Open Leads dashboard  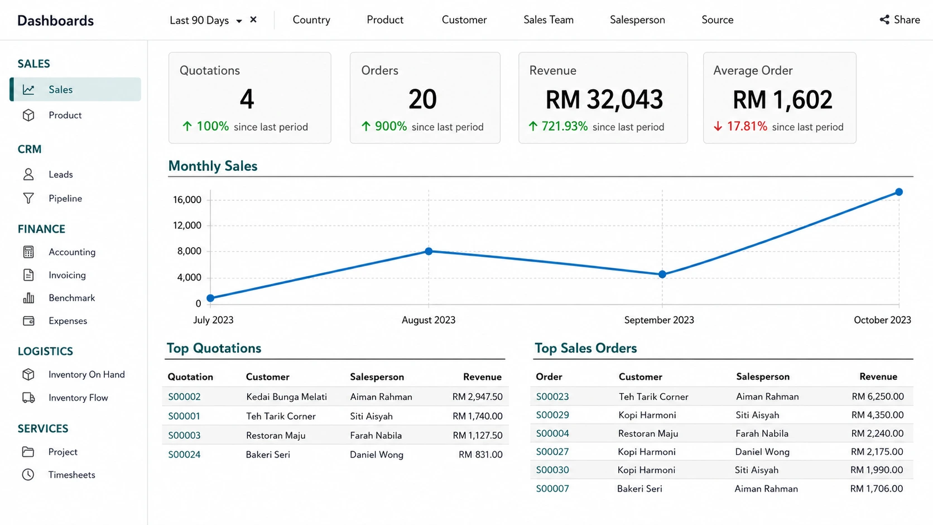tap(61, 174)
